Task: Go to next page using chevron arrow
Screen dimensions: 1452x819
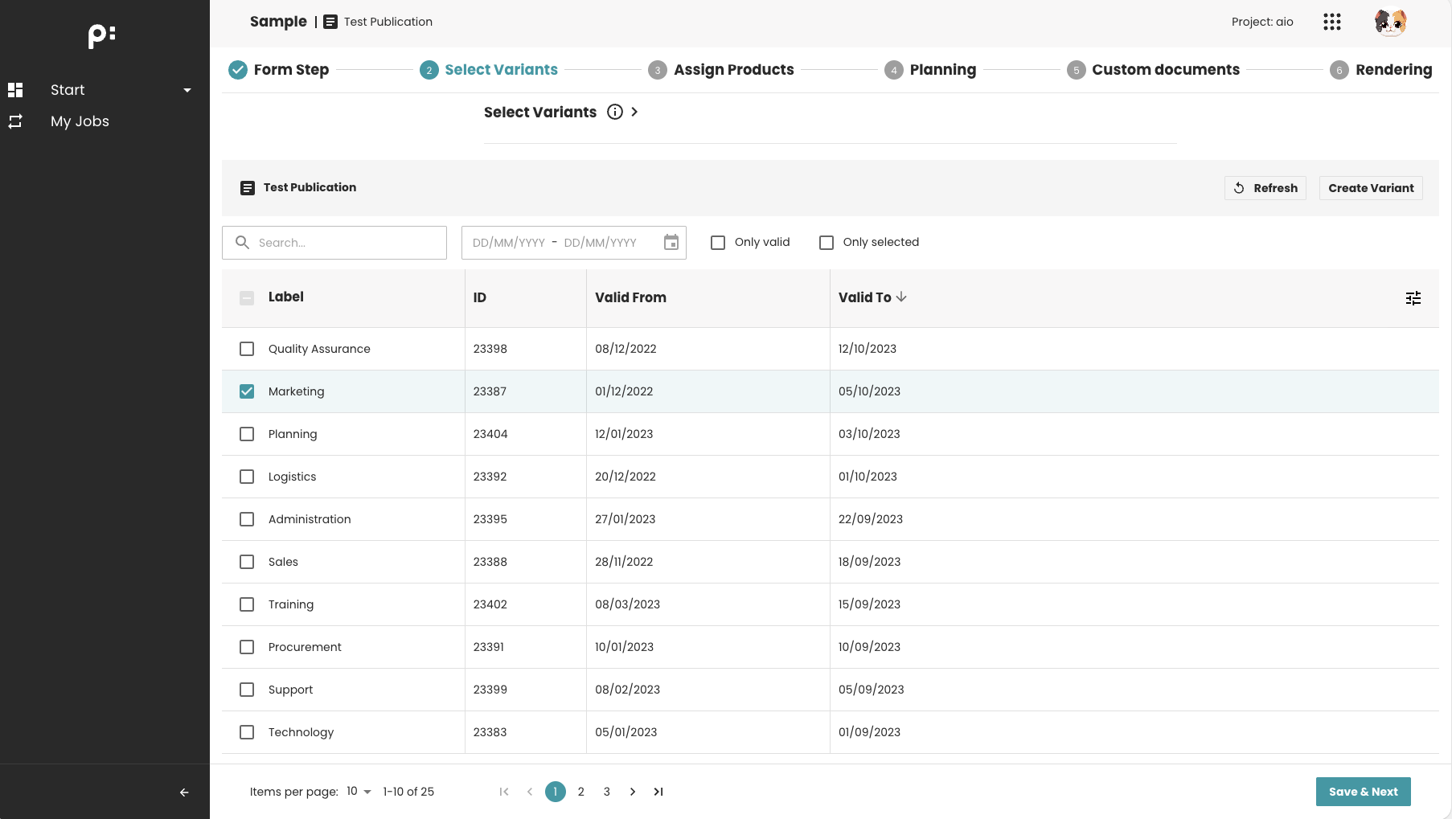Action: point(633,792)
